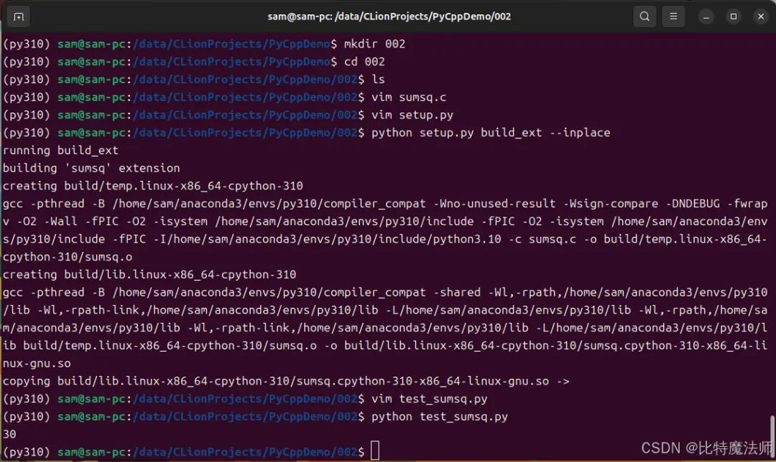Close the terminal window
776x462 pixels.
point(761,16)
